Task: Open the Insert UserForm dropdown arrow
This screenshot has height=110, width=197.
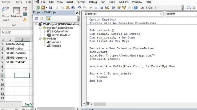Action: click(x=46, y=8)
